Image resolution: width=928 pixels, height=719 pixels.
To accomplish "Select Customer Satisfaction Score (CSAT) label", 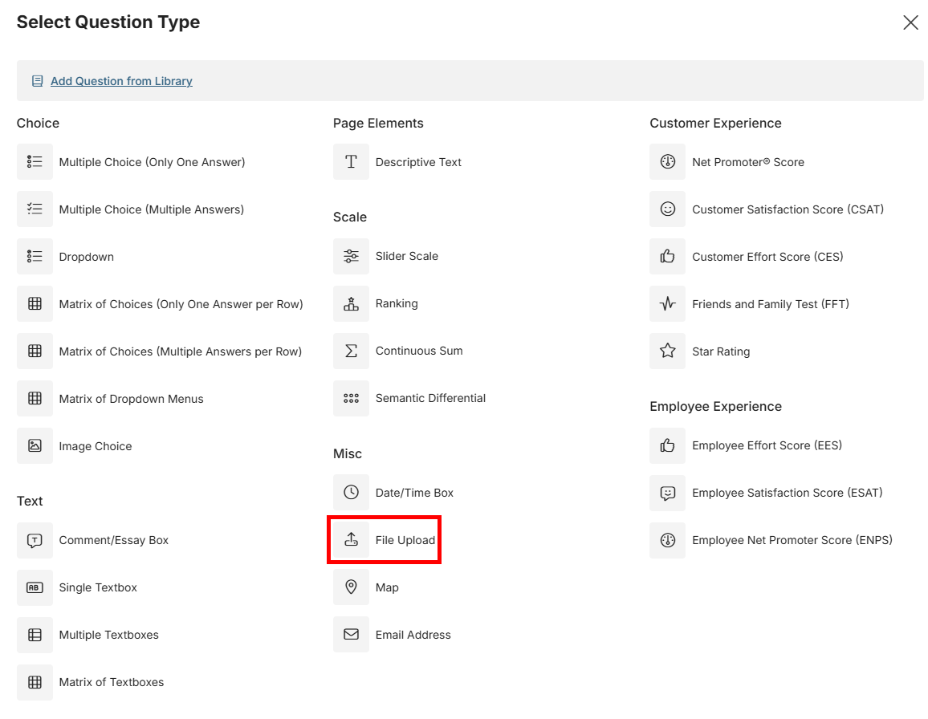I will 788,209.
